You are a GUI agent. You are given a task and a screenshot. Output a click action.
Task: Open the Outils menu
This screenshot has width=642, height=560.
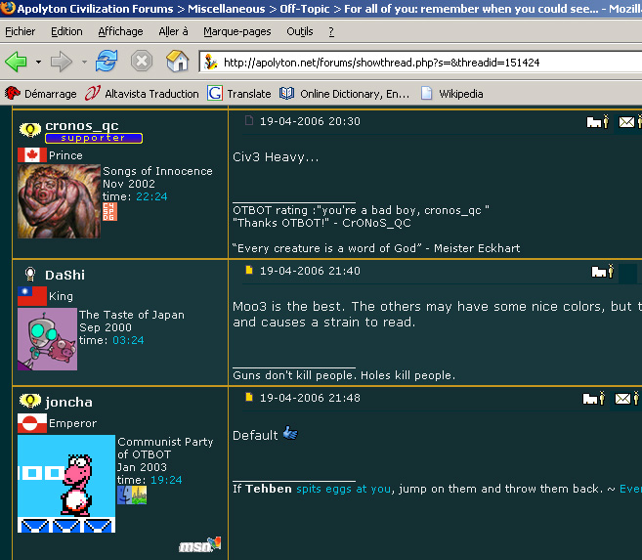[x=300, y=31]
